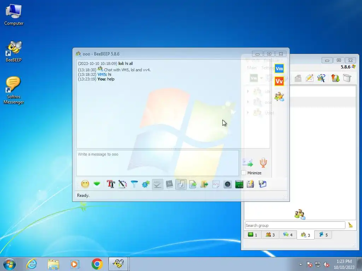
Task: Click the 'lol: hi all' message line
Action: (x=125, y=64)
